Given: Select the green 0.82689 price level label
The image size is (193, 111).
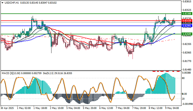Looking at the screenshot, I should tap(187, 34).
